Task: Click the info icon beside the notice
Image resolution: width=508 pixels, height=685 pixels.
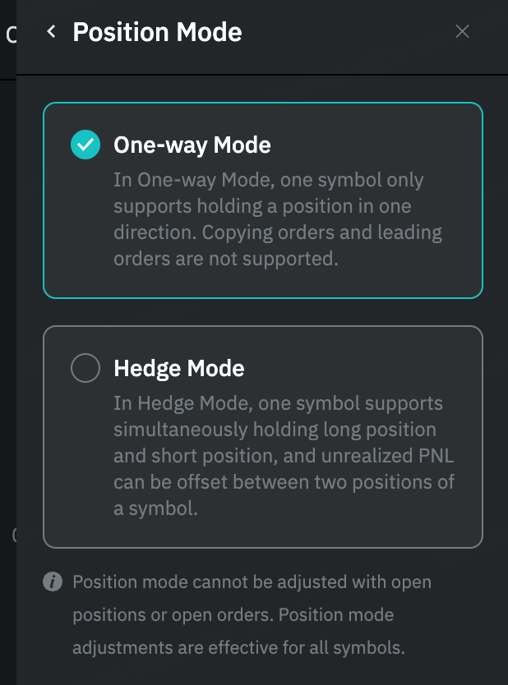Action: (53, 582)
